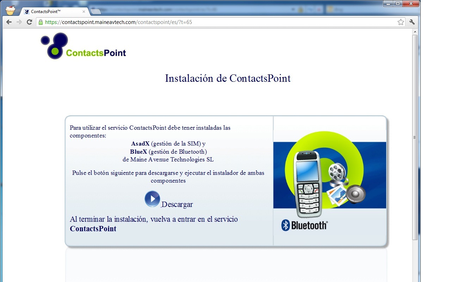The width and height of the screenshot is (451, 282).
Task: Reload the page with the refresh icon
Action: click(30, 22)
